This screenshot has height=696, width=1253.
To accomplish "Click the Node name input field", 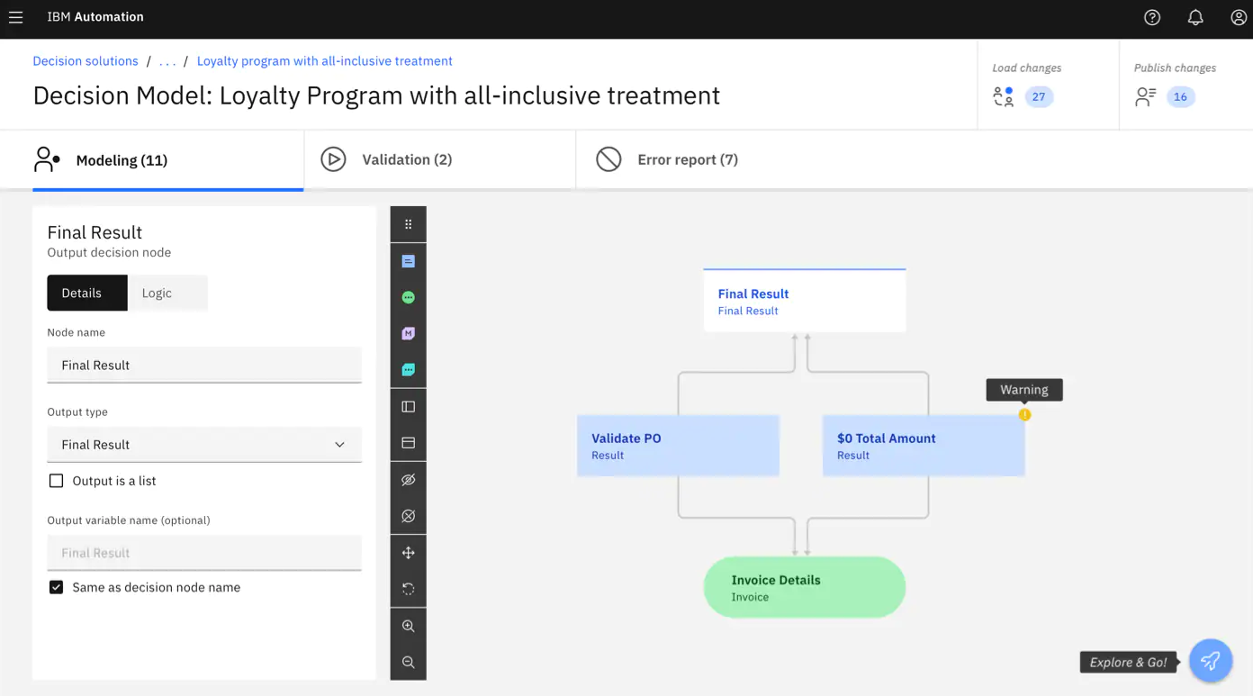I will [x=204, y=366].
